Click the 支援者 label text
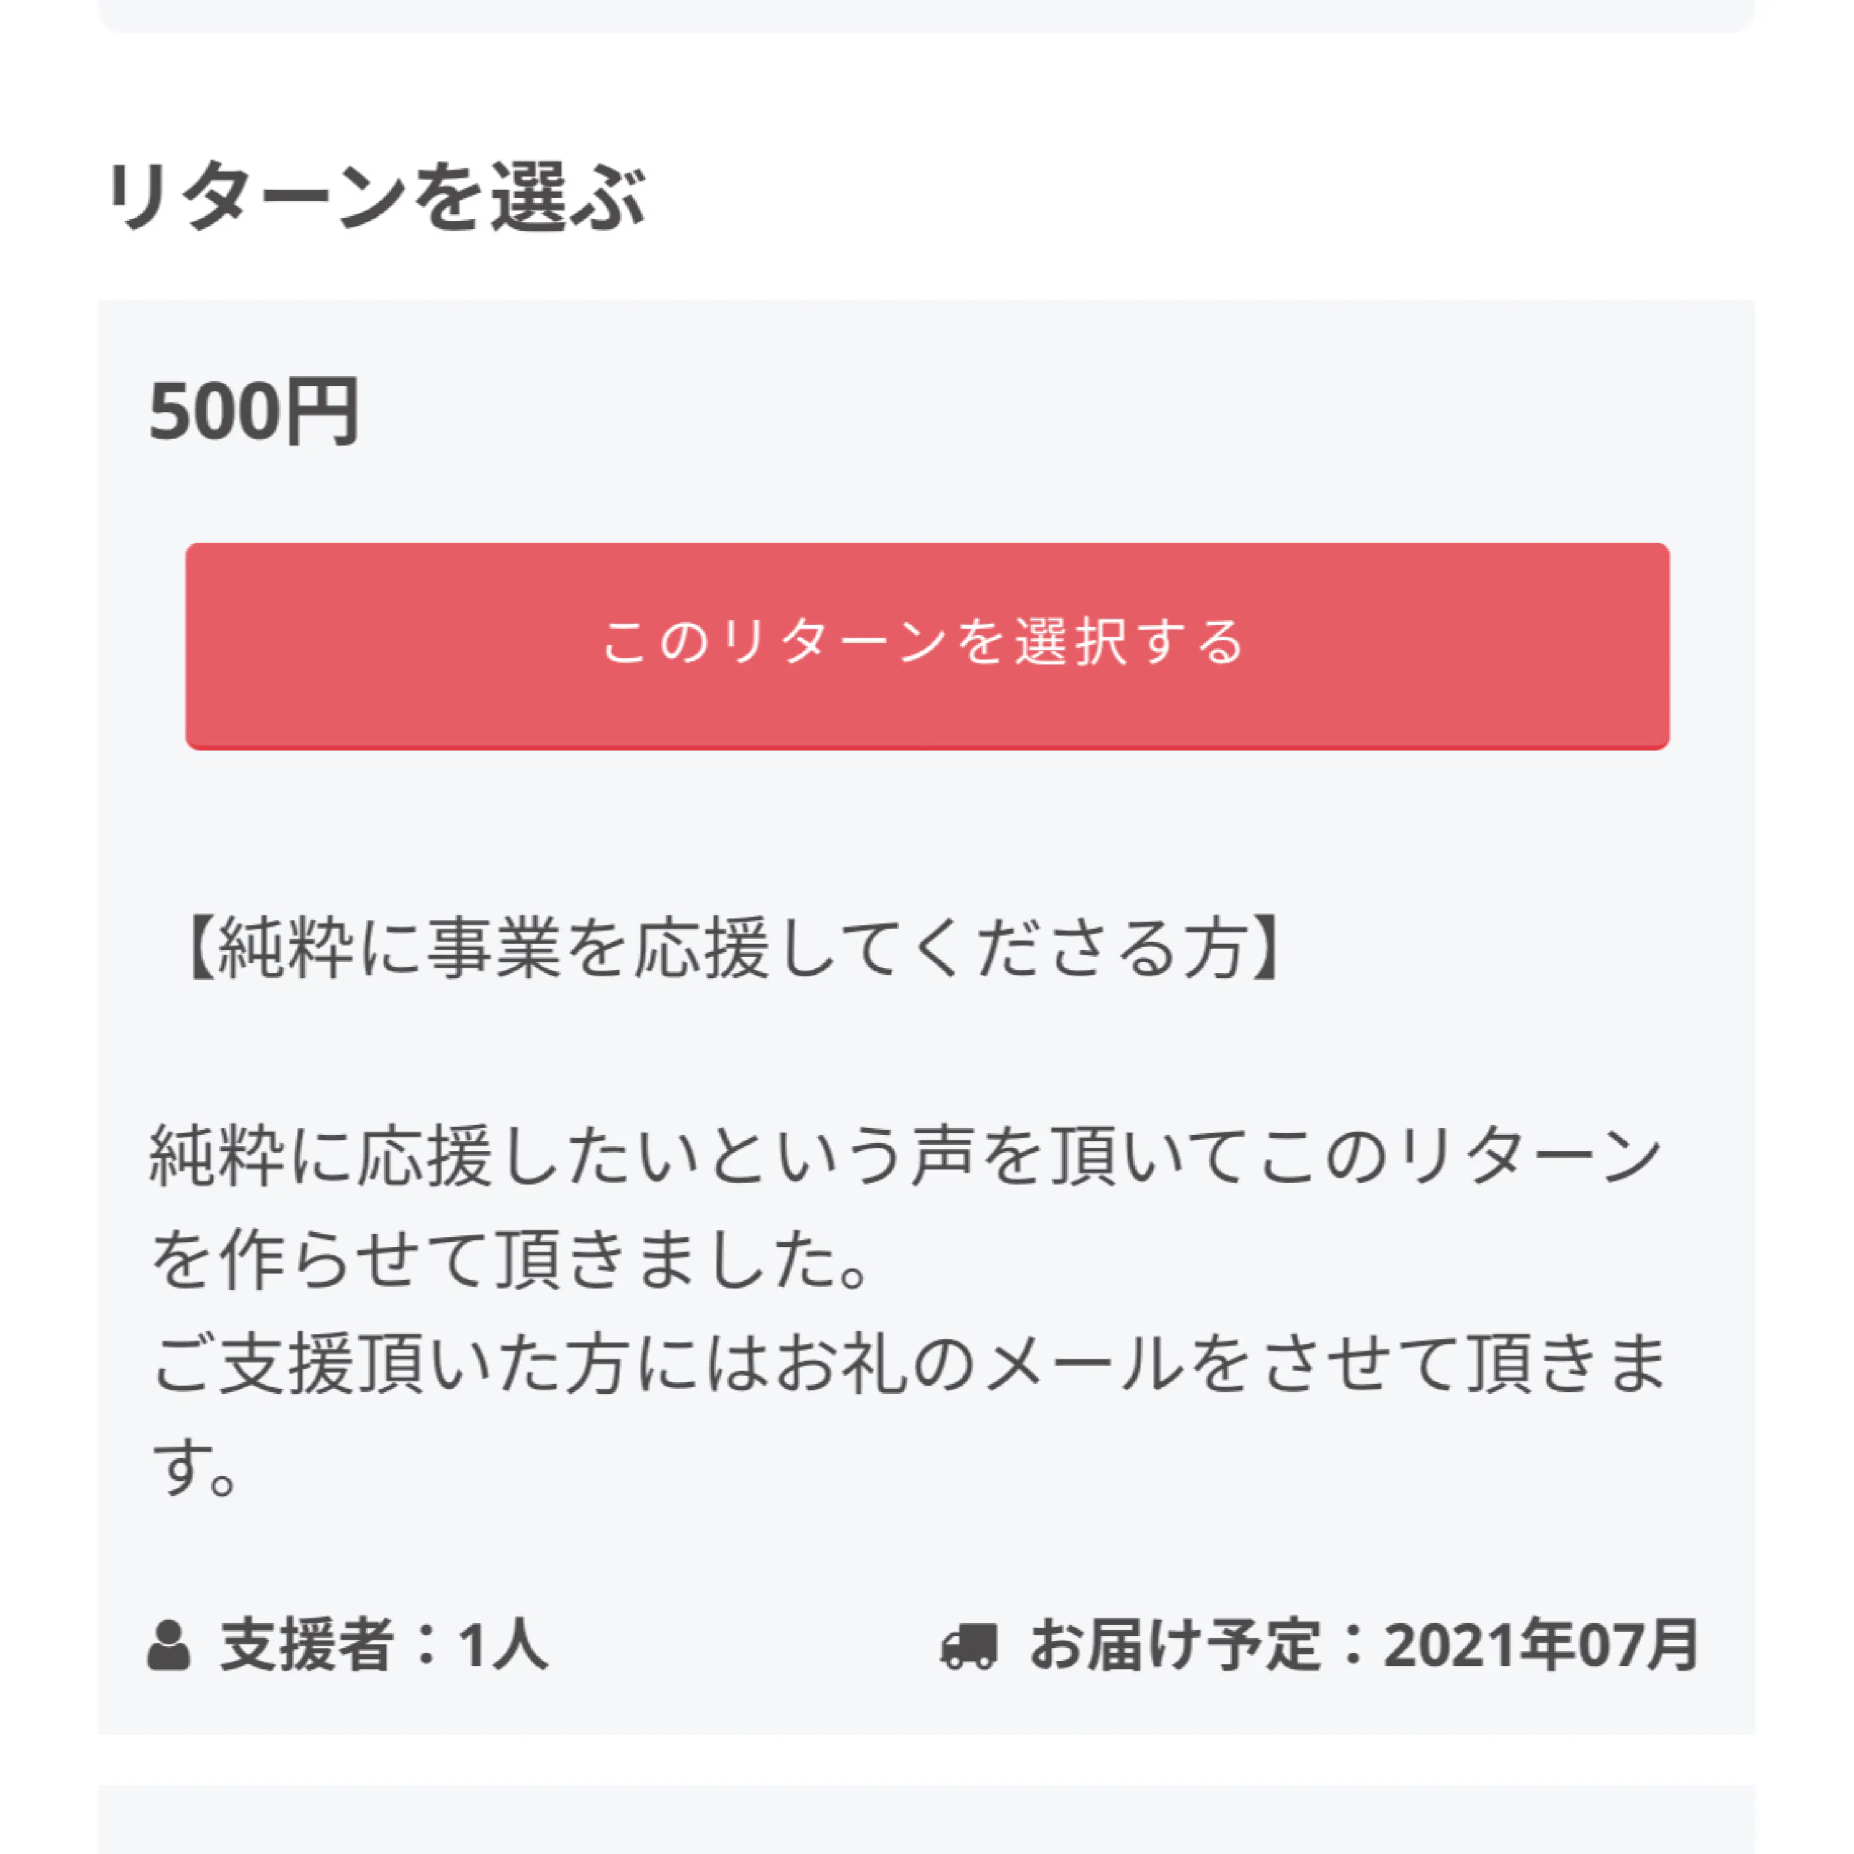The image size is (1854, 1854). click(x=307, y=1644)
